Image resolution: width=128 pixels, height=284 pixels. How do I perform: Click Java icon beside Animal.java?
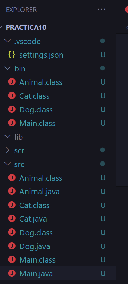12,191
